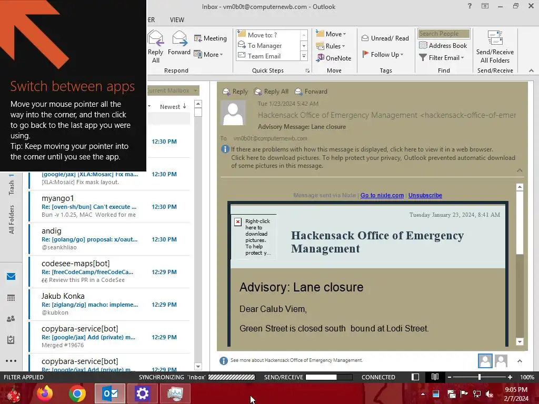Image resolution: width=539 pixels, height=404 pixels.
Task: Change sort order via Newest
Action: (173, 106)
